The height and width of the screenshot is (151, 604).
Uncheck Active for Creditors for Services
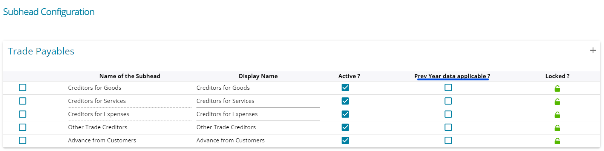click(345, 101)
